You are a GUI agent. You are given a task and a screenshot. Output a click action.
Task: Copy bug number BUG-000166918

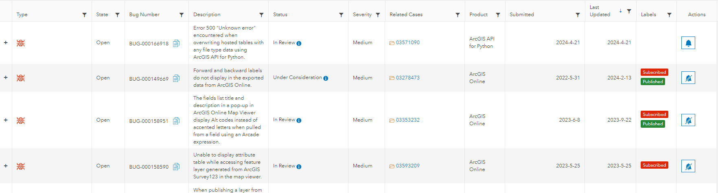point(176,43)
